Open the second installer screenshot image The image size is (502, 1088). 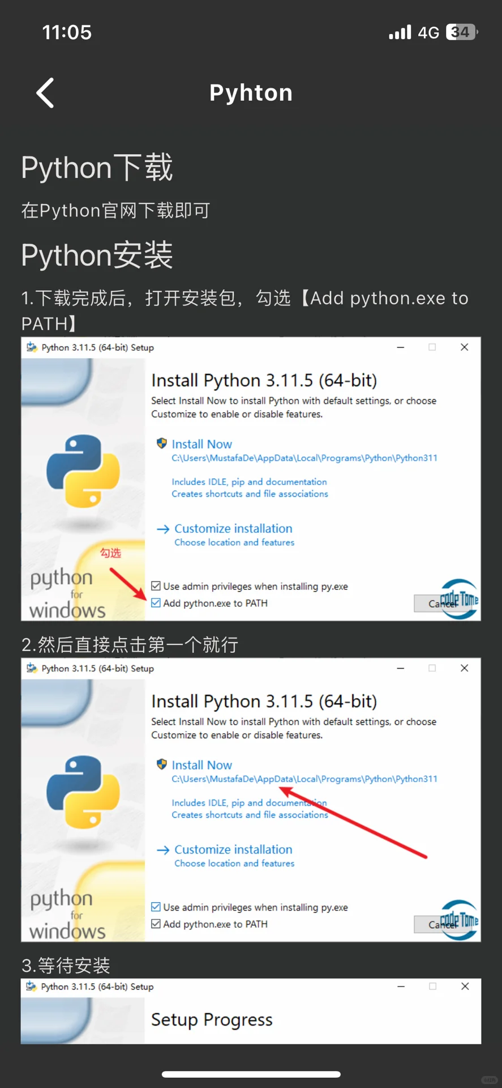point(251,800)
